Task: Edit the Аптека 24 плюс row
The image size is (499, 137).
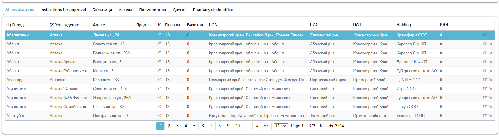Action: point(485,89)
